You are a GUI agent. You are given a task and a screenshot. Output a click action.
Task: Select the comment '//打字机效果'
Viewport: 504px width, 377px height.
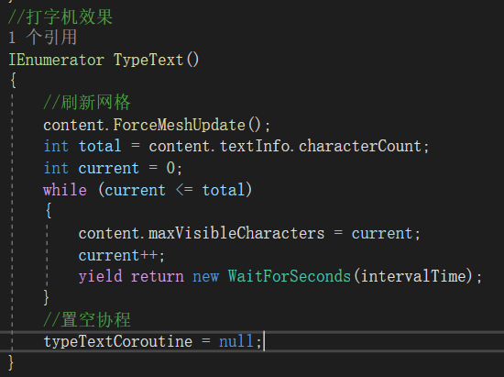60,17
